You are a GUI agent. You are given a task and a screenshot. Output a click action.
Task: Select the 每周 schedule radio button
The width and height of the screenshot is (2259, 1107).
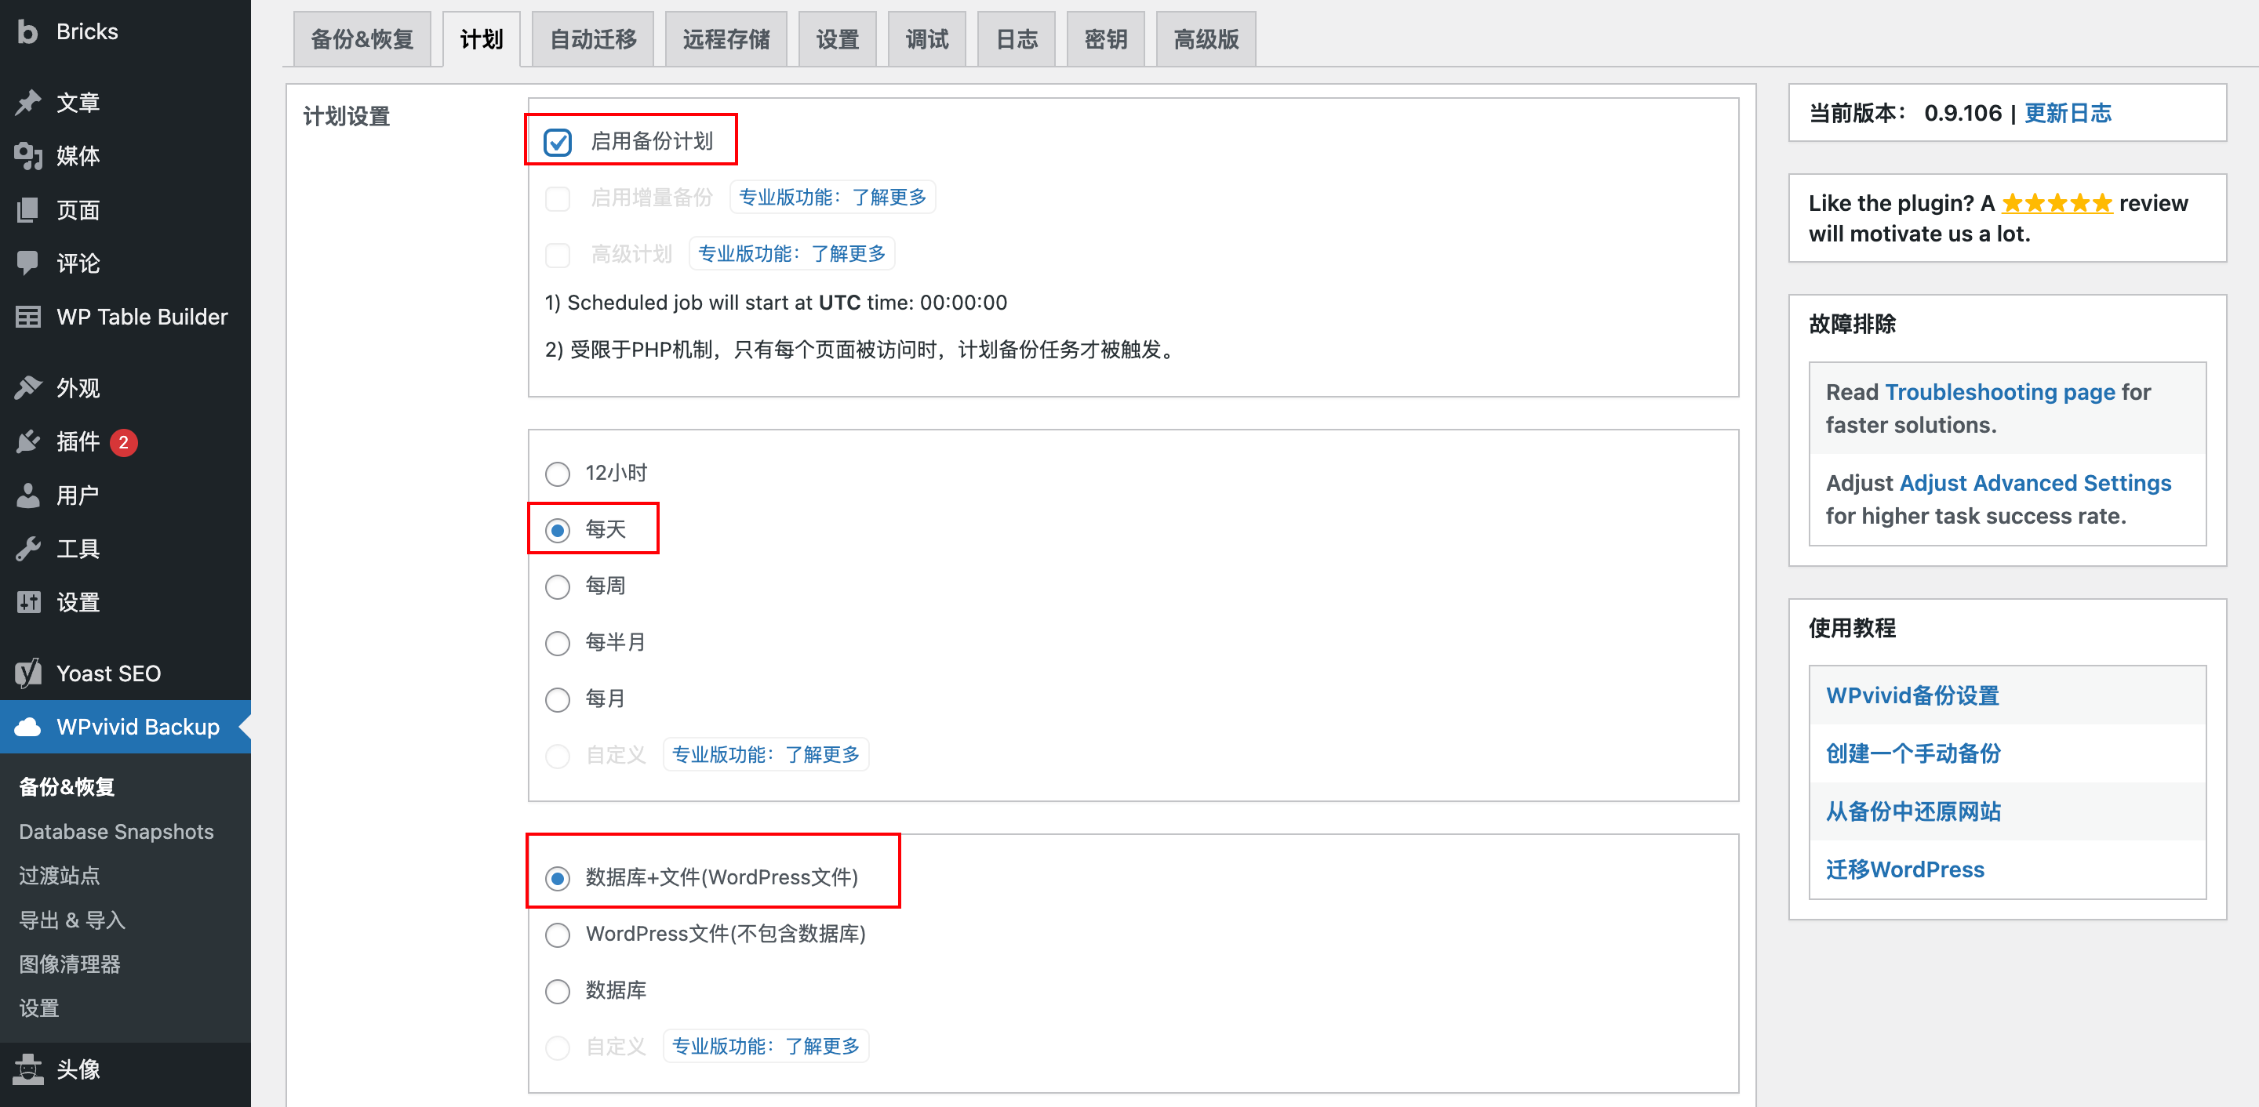coord(558,586)
